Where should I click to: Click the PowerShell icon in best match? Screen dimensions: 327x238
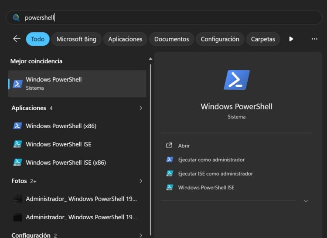click(x=17, y=84)
